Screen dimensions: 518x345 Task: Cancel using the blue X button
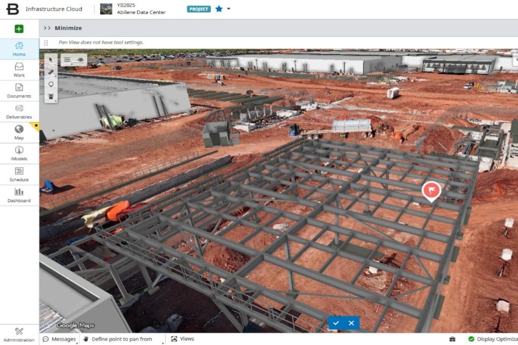pos(351,323)
